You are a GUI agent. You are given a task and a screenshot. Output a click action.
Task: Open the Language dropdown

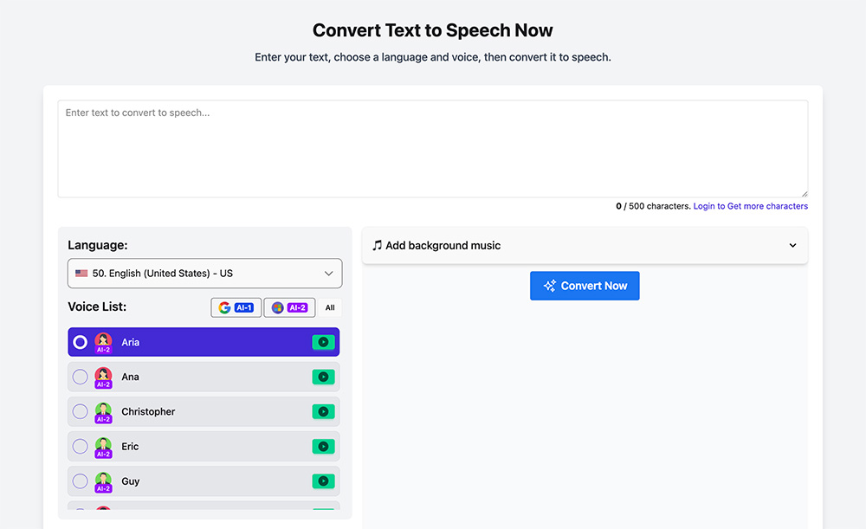205,274
